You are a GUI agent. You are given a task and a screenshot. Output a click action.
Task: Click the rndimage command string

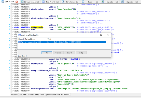tap(93, 89)
